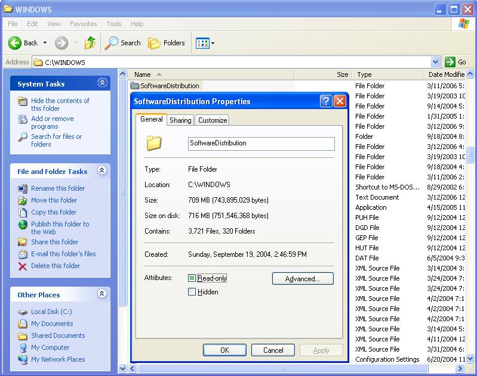Image resolution: width=477 pixels, height=376 pixels.
Task: Click the Hide the contents icon
Action: (23, 101)
